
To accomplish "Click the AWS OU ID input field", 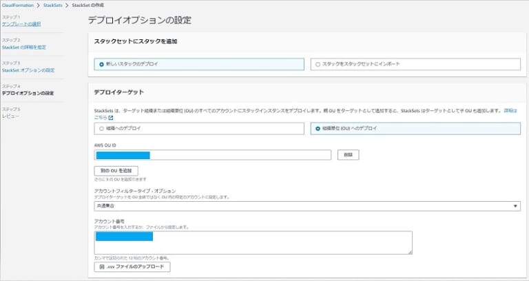I will point(213,155).
